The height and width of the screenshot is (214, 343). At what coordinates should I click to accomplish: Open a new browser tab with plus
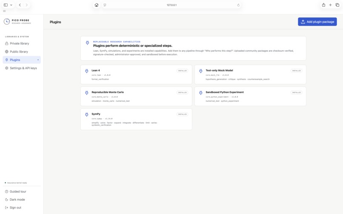coord(330,5)
